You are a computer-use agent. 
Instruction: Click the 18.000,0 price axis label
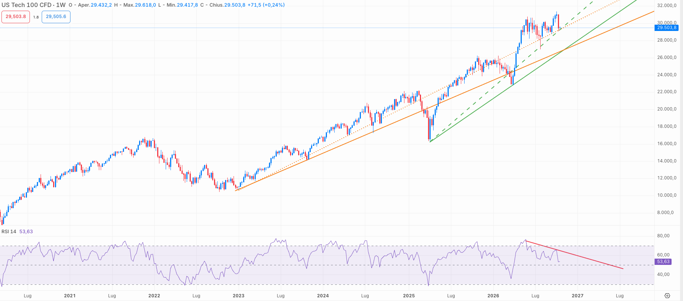click(667, 126)
